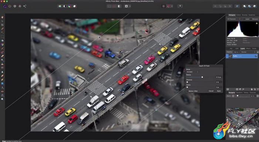Screen dimensions: 259x142
Task: Click the Mask Layer icon in Layers panel
Action: [237, 89]
